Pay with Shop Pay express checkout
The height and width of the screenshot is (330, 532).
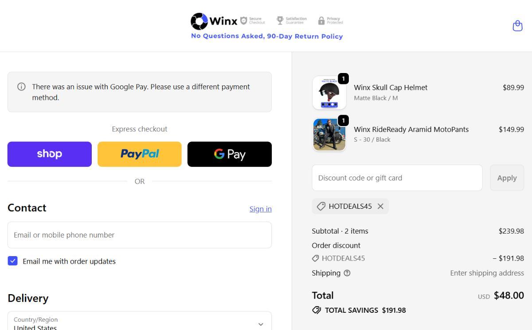click(x=50, y=154)
